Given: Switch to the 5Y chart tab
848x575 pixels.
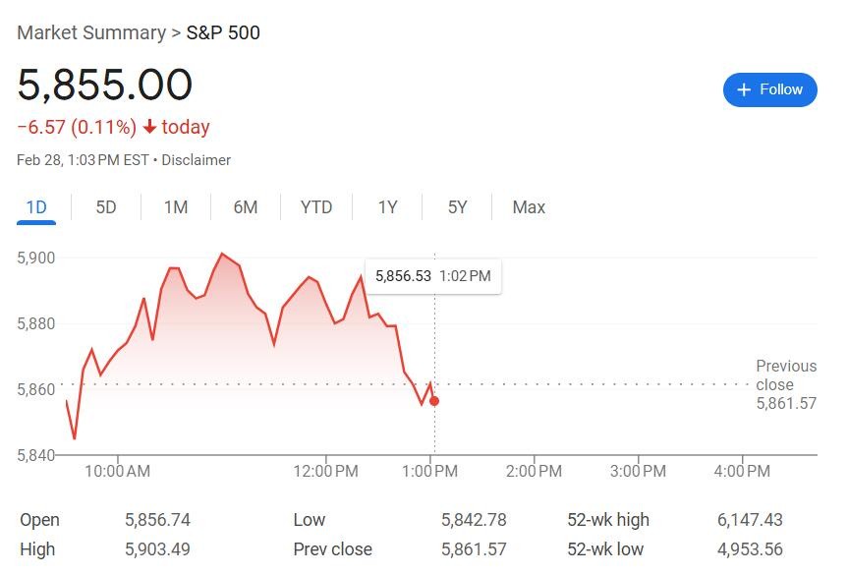Looking at the screenshot, I should [x=457, y=207].
